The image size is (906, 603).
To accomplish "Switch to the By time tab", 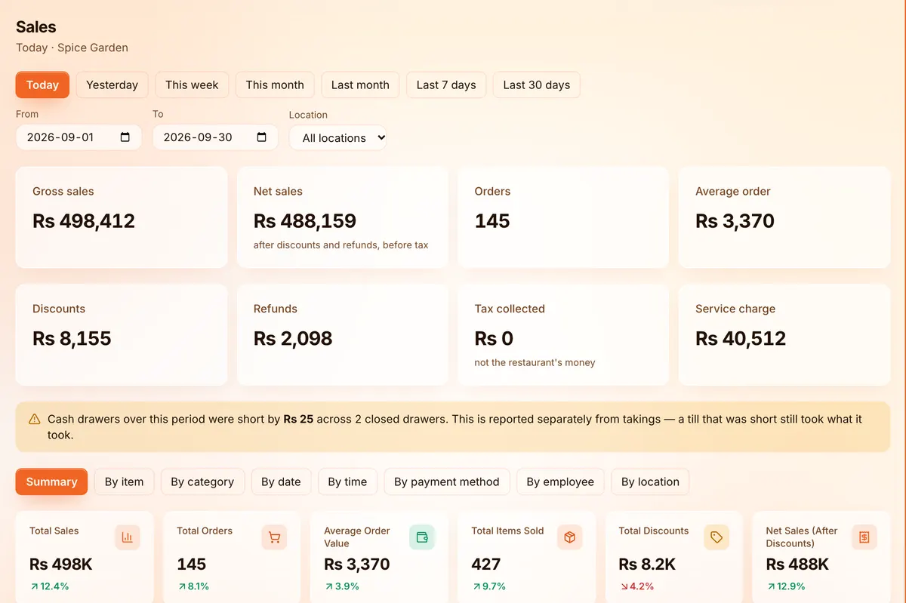I will 347,481.
